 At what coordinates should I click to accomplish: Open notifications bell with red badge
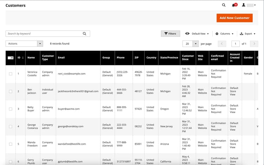234,5
